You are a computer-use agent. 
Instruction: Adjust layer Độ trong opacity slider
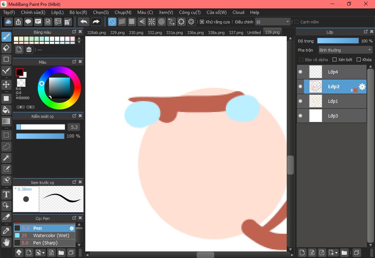point(338,41)
